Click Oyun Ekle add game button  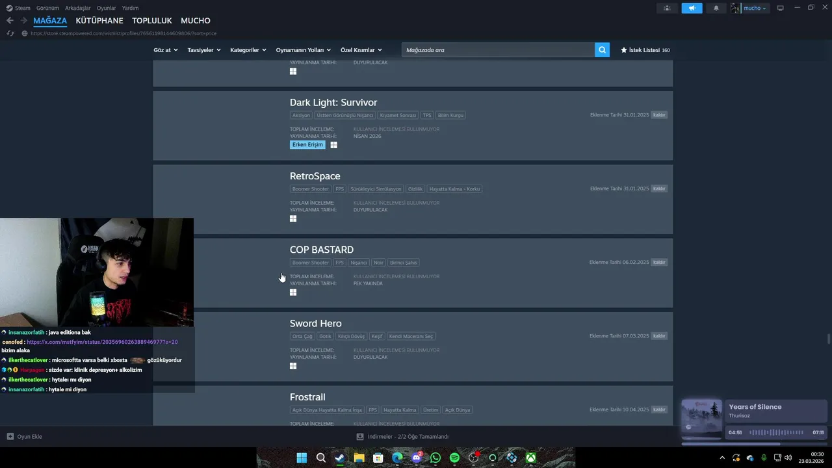coord(25,437)
